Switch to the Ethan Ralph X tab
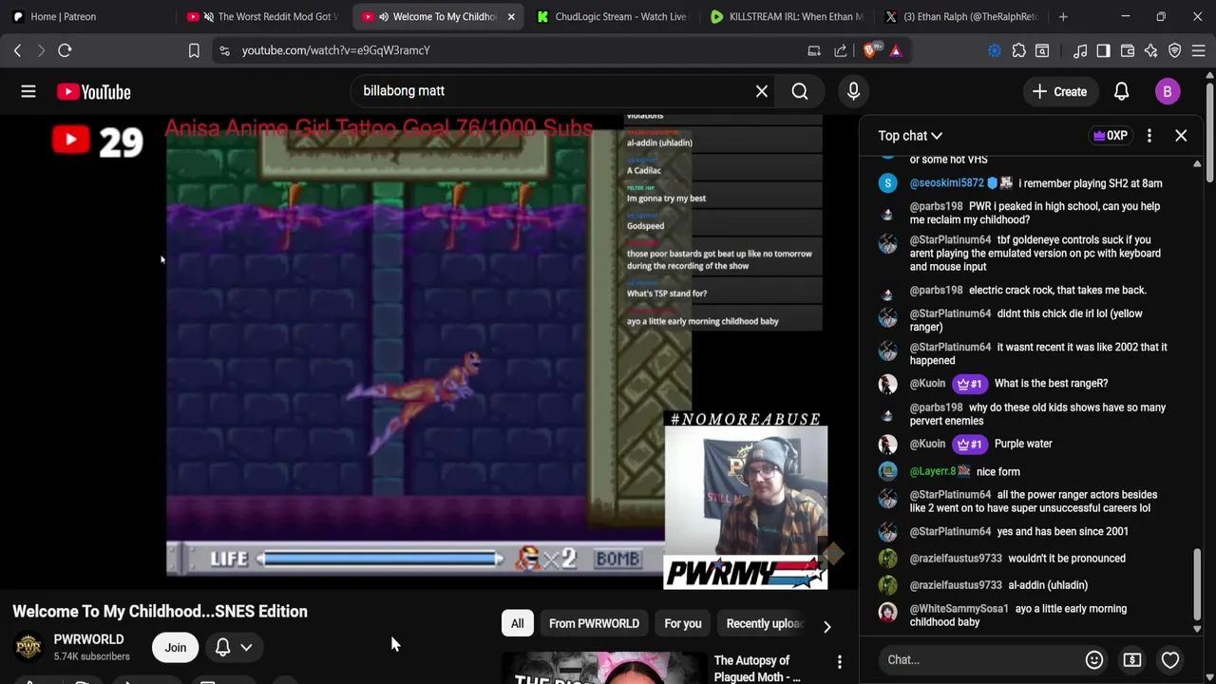 point(962,16)
